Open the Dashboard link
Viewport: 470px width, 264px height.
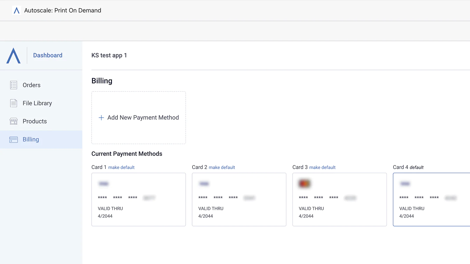(x=48, y=55)
